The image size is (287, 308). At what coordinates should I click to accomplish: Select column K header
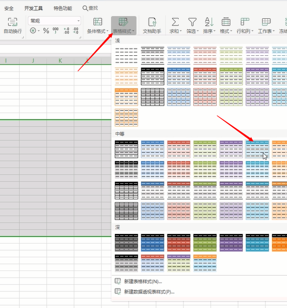[60, 61]
